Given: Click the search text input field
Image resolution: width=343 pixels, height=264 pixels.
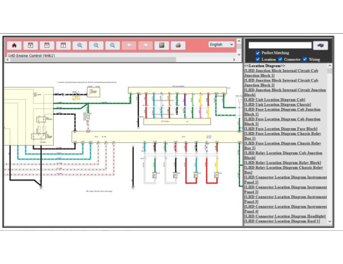Looking at the screenshot, I should click(x=280, y=45).
